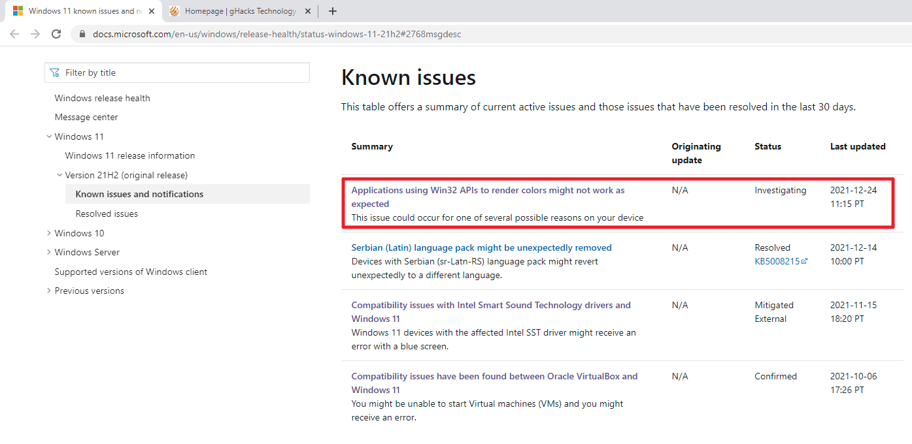Open Supported versions of Windows client

pyautogui.click(x=131, y=272)
